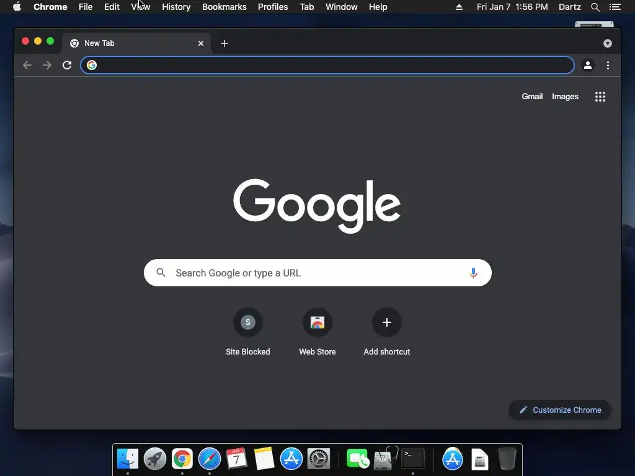Open the Chrome profile avatar icon
This screenshot has height=476, width=635.
(588, 65)
